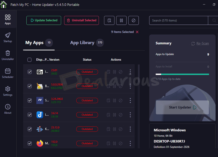Open the About page in sidebar
Viewport: 218px width, 157px height.
8,109
